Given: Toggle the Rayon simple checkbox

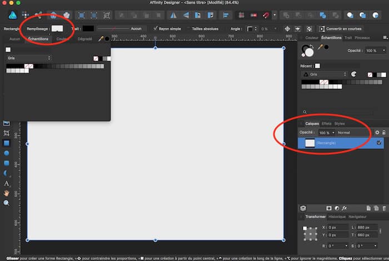Looking at the screenshot, I should (155, 28).
